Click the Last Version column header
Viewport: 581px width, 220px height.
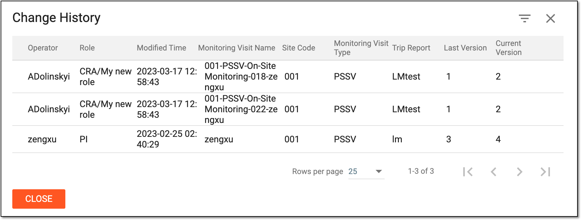pos(465,48)
